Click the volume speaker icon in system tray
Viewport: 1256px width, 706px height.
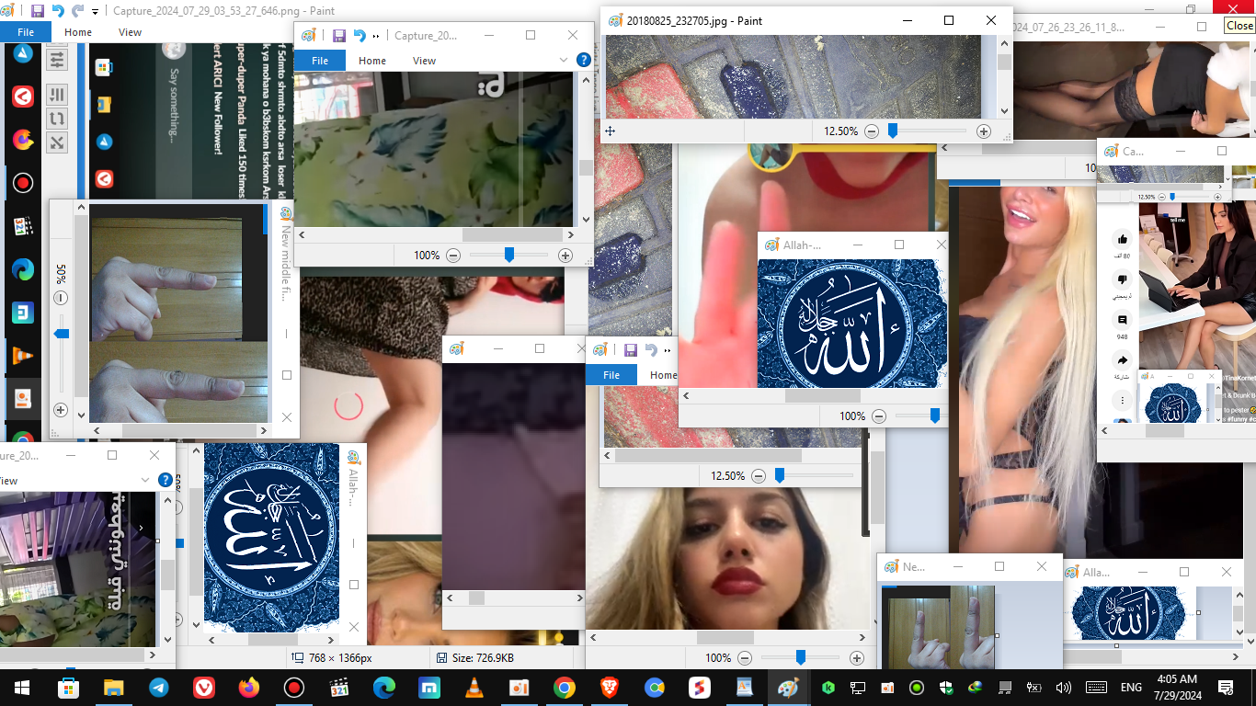point(1064,688)
